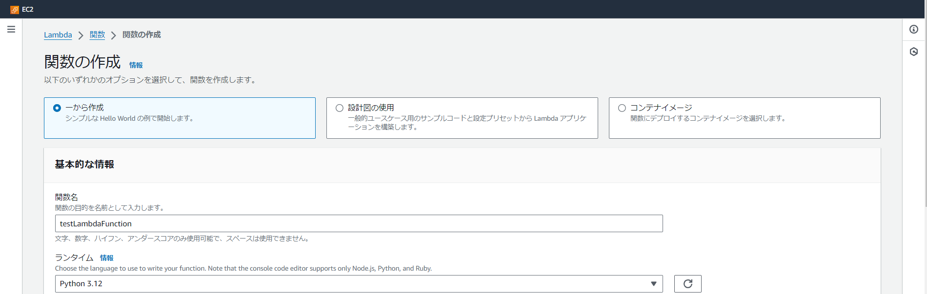Click the 関数名 field label
Screen dimensions: 927x294
click(x=66, y=197)
